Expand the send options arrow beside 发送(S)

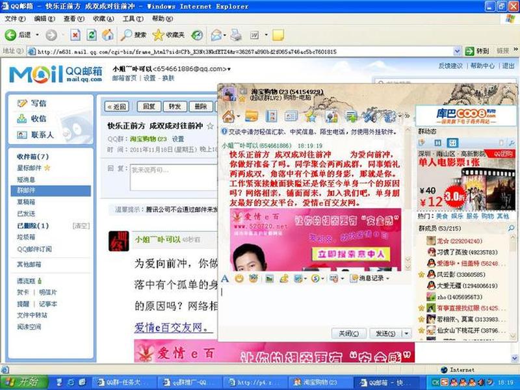point(407,333)
